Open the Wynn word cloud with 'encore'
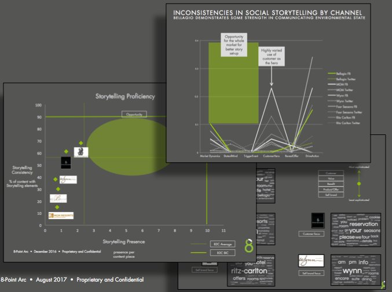The image size is (392, 292). coord(356,270)
